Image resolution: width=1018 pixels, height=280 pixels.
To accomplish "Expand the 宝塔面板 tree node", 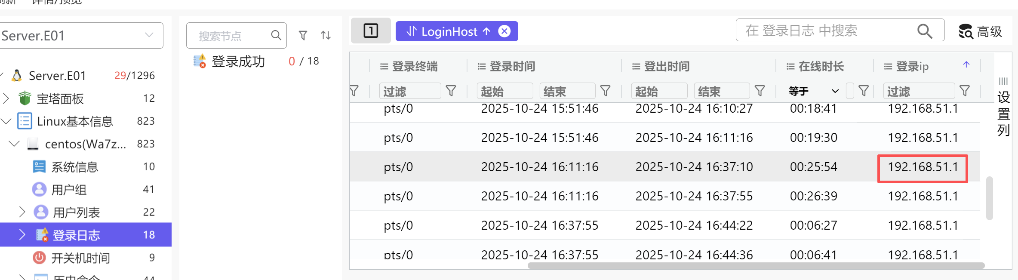I will (6, 98).
